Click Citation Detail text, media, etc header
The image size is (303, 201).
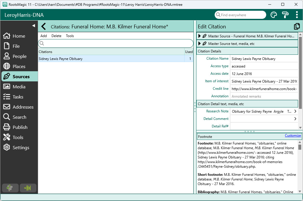tap(247, 104)
